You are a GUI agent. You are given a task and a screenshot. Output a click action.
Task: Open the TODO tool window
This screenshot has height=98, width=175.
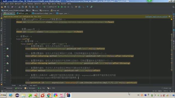[51, 88]
